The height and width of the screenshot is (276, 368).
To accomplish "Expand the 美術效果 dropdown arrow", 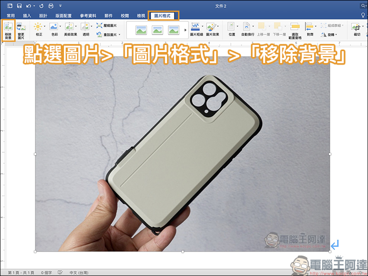I will (x=76, y=27).
